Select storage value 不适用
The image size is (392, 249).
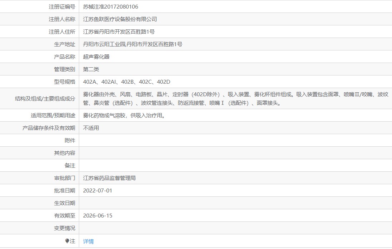91,128
